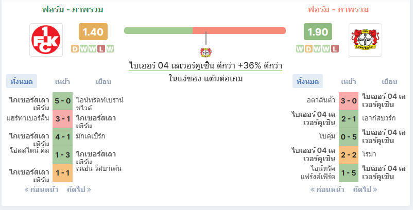Click the 1.90 form rating badge

tap(318, 32)
